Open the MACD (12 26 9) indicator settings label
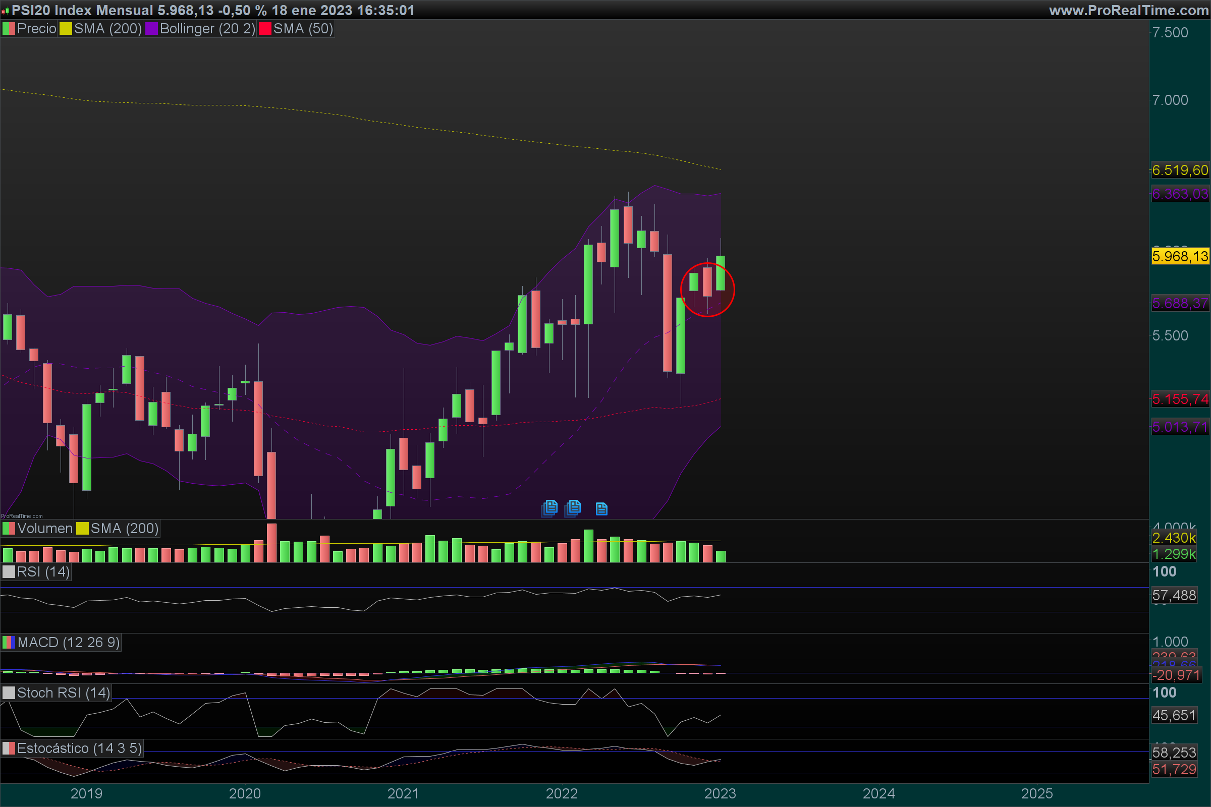Screen dimensions: 1211x807 (69, 642)
